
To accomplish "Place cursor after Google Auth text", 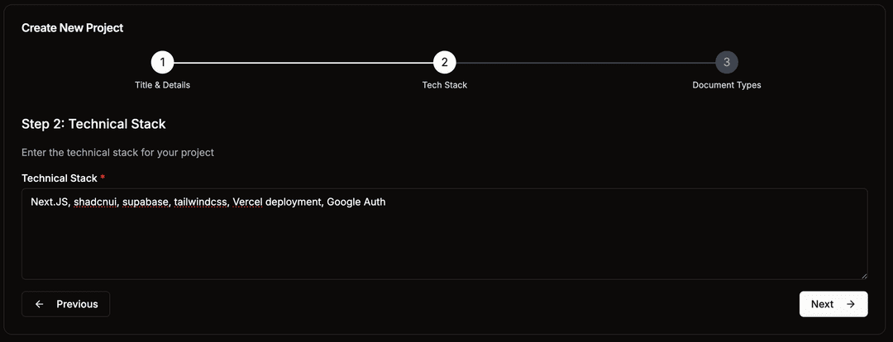I will [x=387, y=202].
